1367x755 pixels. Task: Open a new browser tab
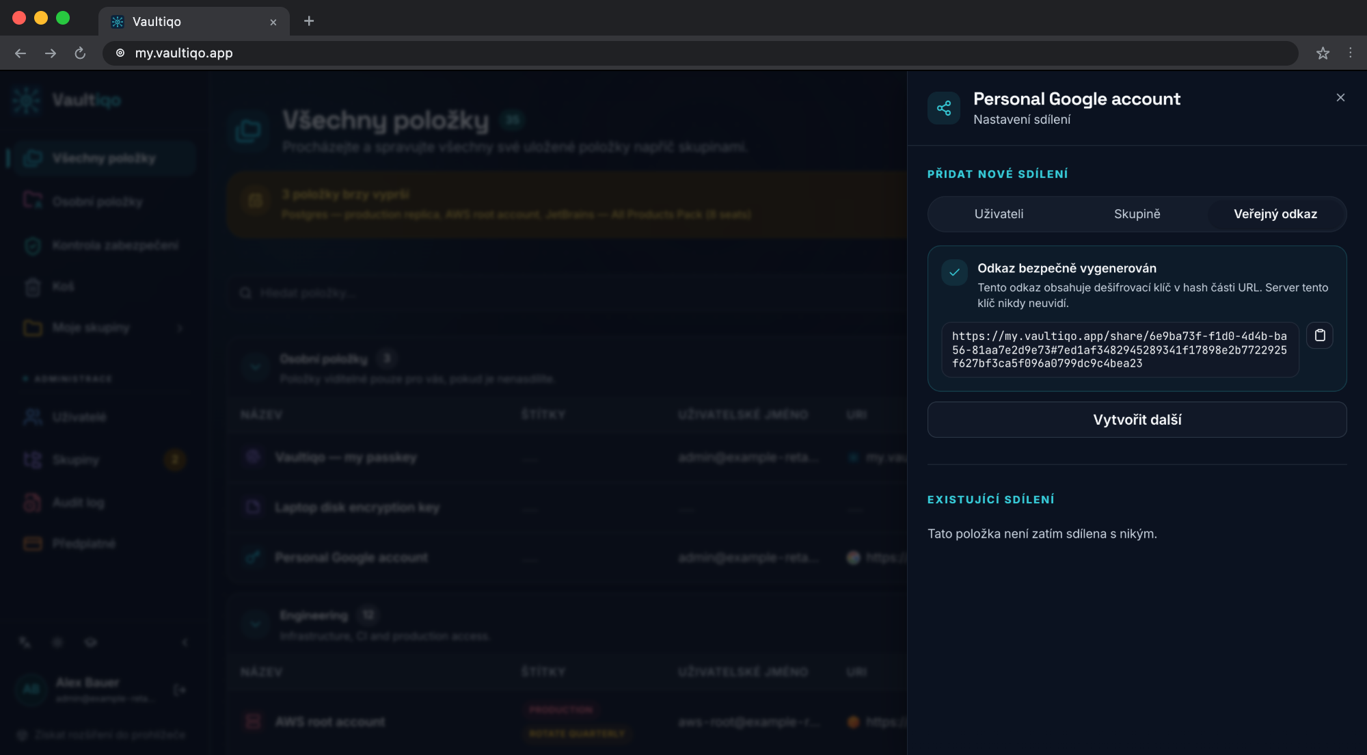coord(309,21)
